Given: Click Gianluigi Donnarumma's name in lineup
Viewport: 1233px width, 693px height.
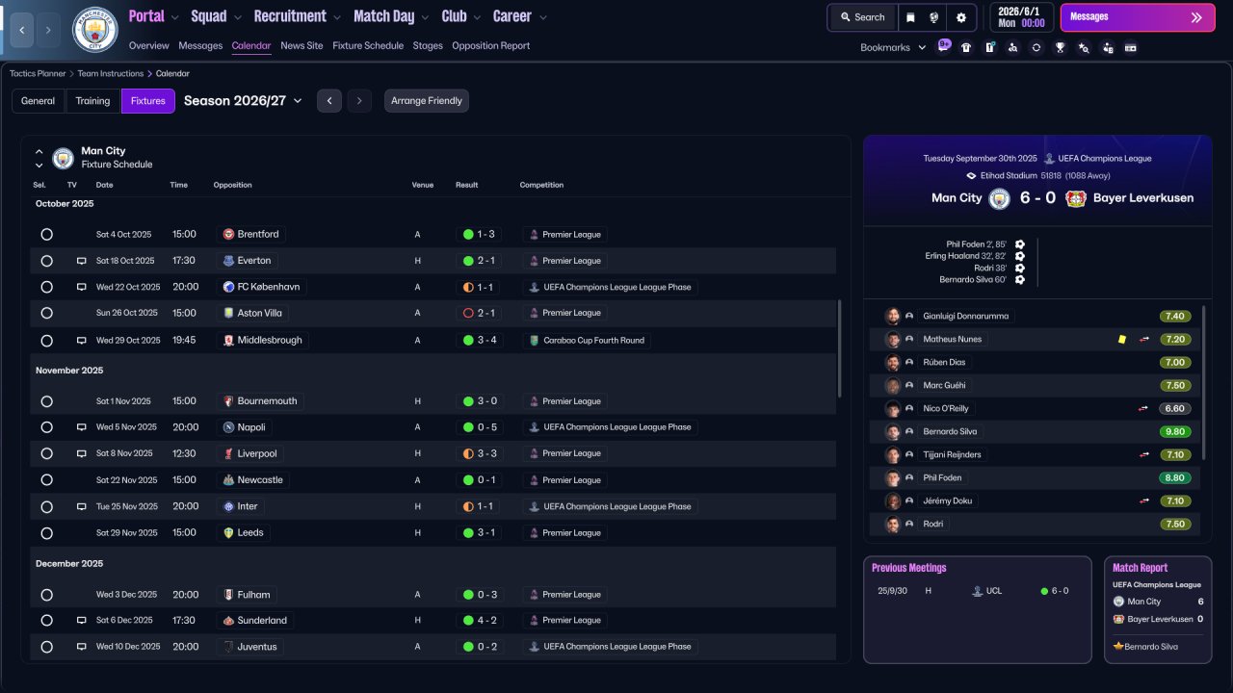Looking at the screenshot, I should pyautogui.click(x=967, y=316).
